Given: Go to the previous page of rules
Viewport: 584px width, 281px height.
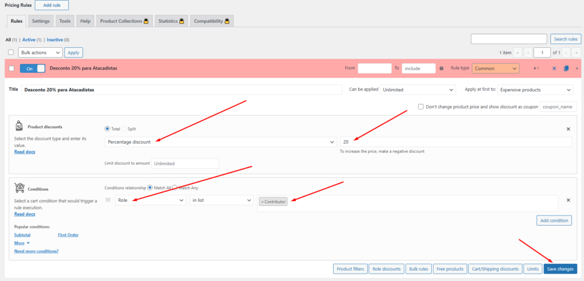Looking at the screenshot, I should pyautogui.click(x=528, y=52).
